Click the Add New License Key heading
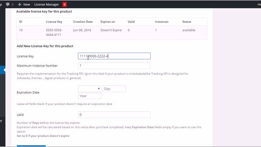 [x=45, y=46]
